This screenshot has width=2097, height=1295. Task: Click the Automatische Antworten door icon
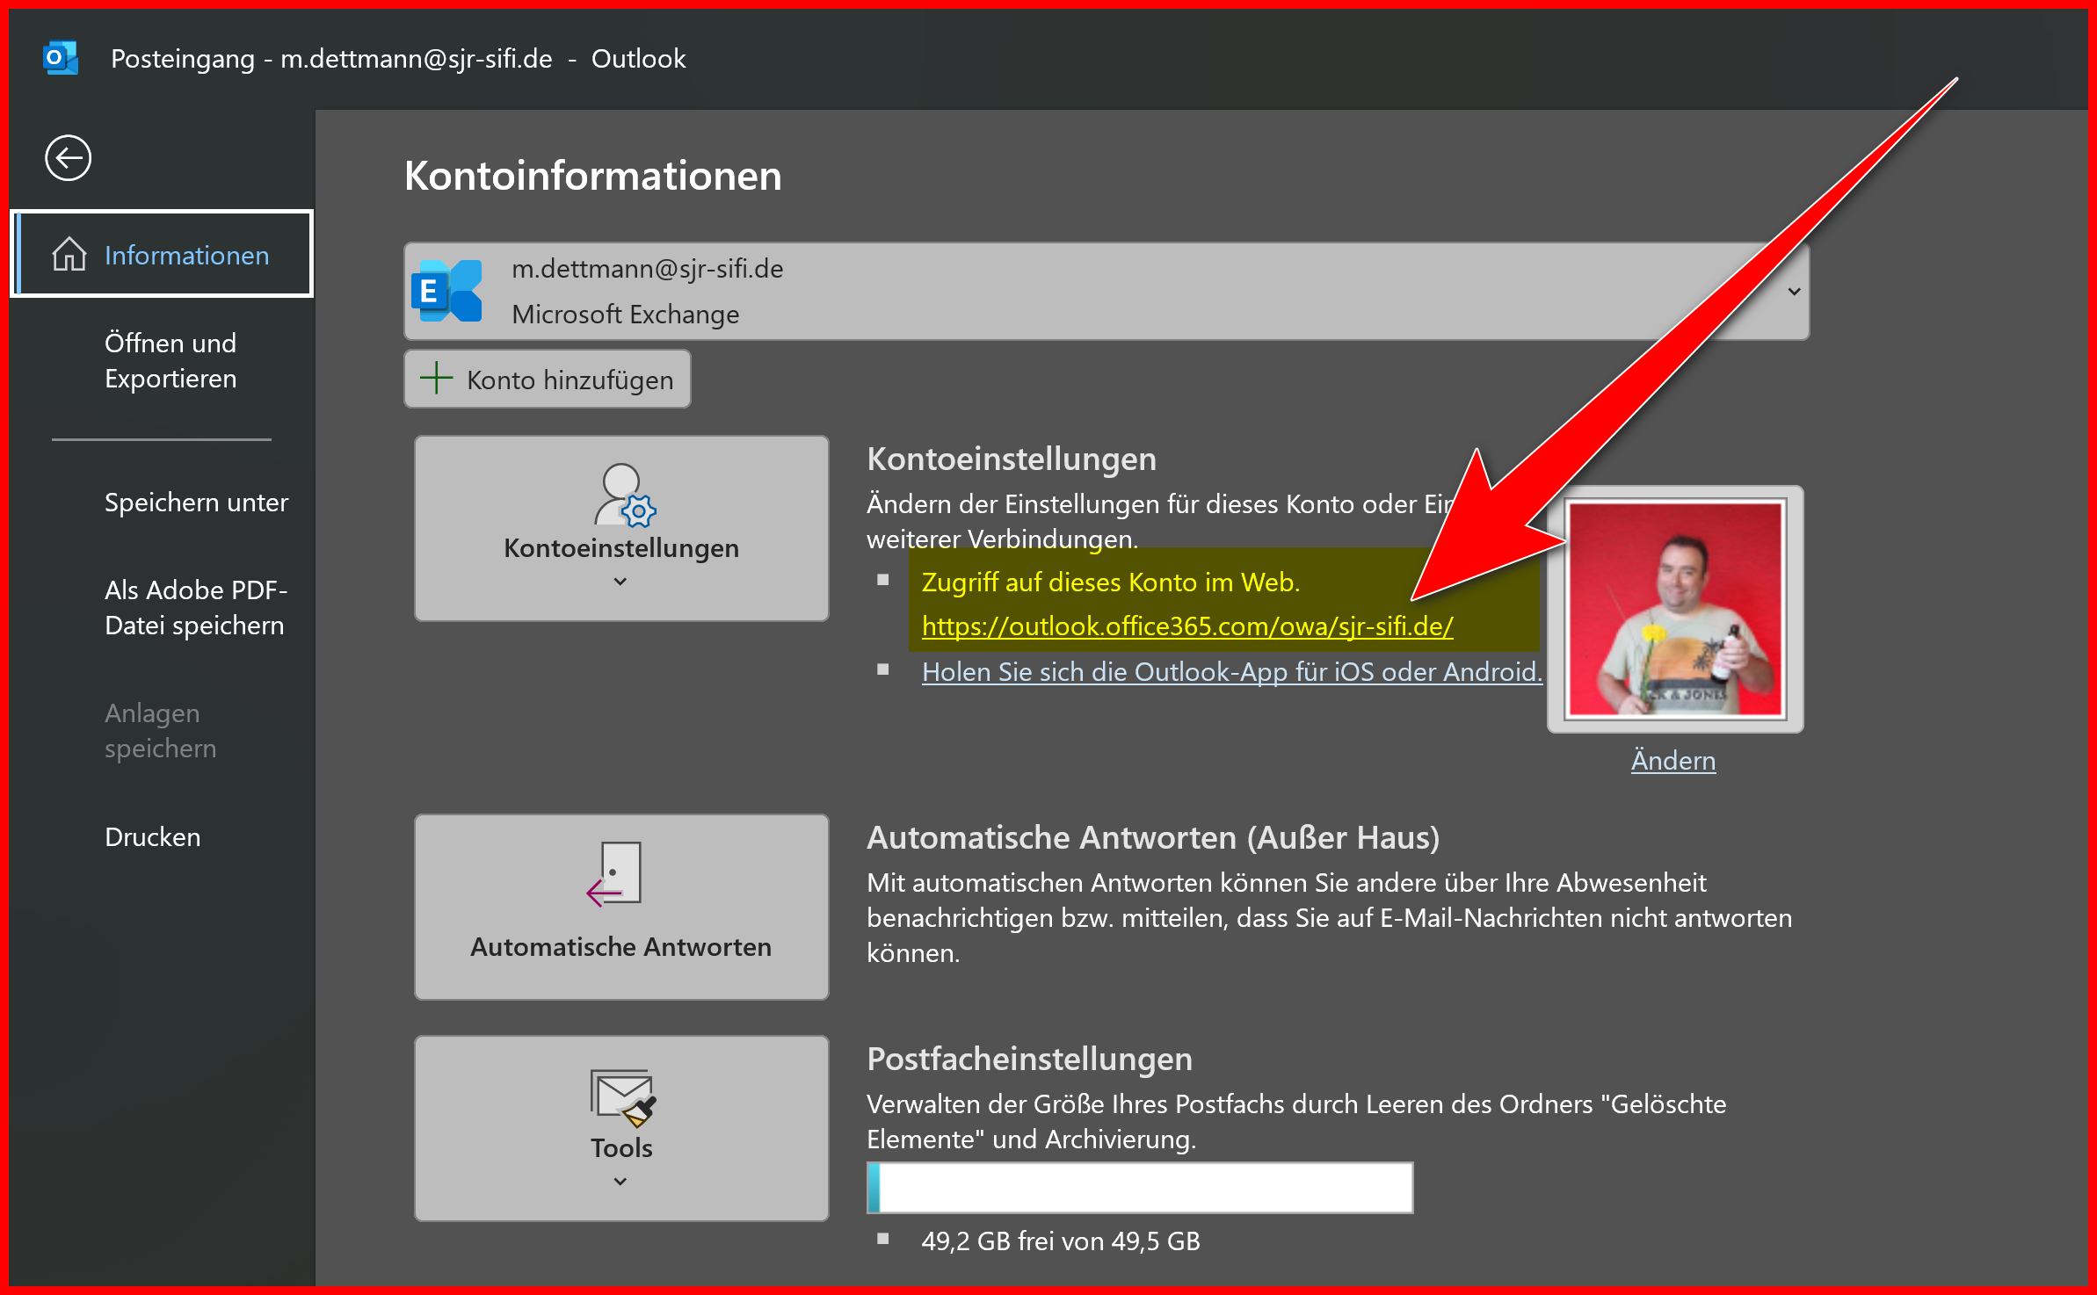click(x=615, y=873)
